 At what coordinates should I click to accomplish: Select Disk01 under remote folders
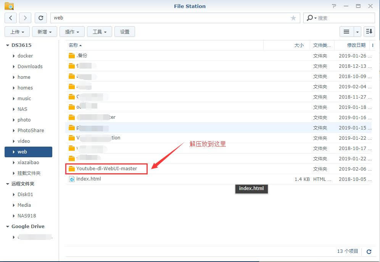(26, 194)
